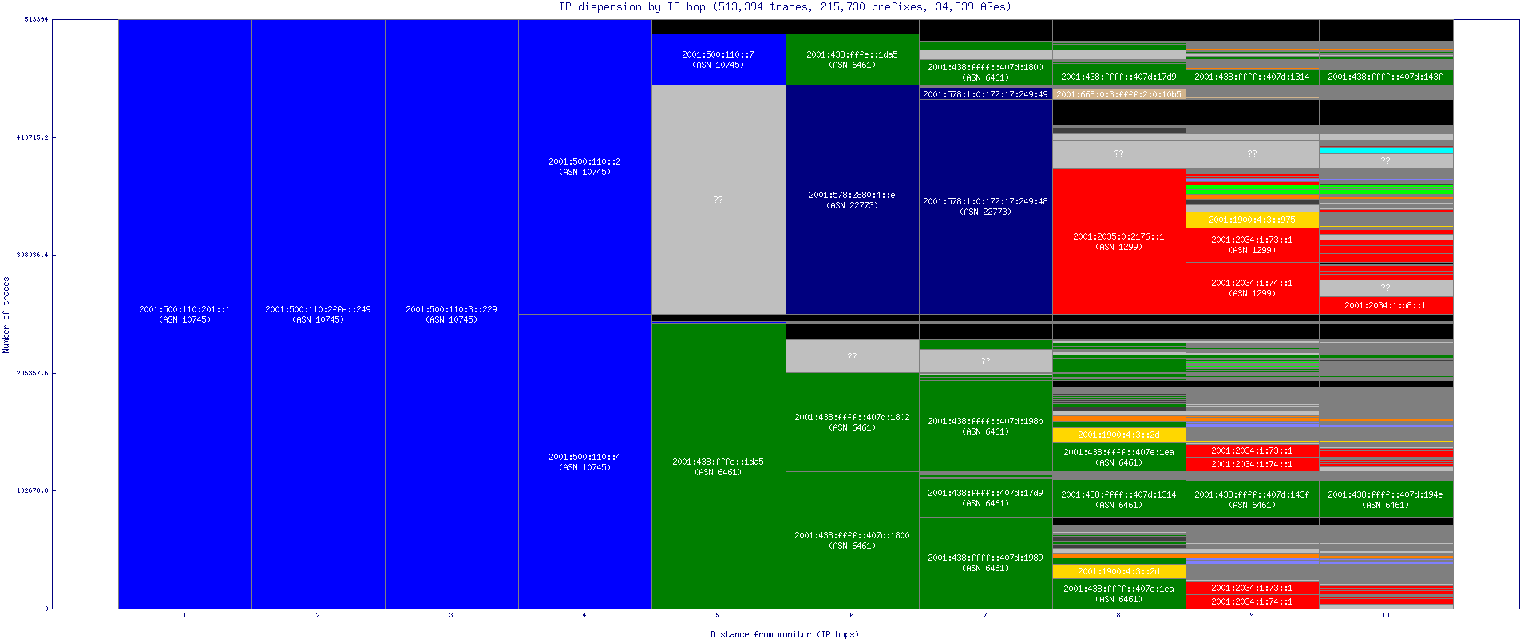Viewport: 1520px width, 639px height.
Task: Select the navy block 2001:578:1:0:172:17:249:48
Action: 986,206
